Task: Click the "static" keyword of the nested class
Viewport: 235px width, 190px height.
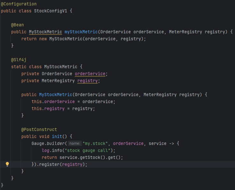Action: (x=19, y=67)
